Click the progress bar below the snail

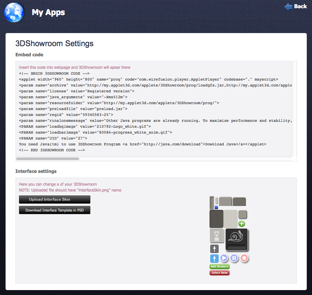pyautogui.click(x=236, y=247)
